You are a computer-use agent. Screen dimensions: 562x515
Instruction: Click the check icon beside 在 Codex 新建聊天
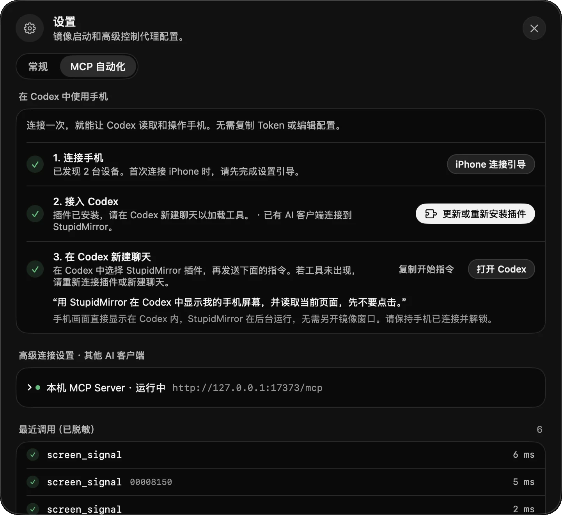coord(35,269)
